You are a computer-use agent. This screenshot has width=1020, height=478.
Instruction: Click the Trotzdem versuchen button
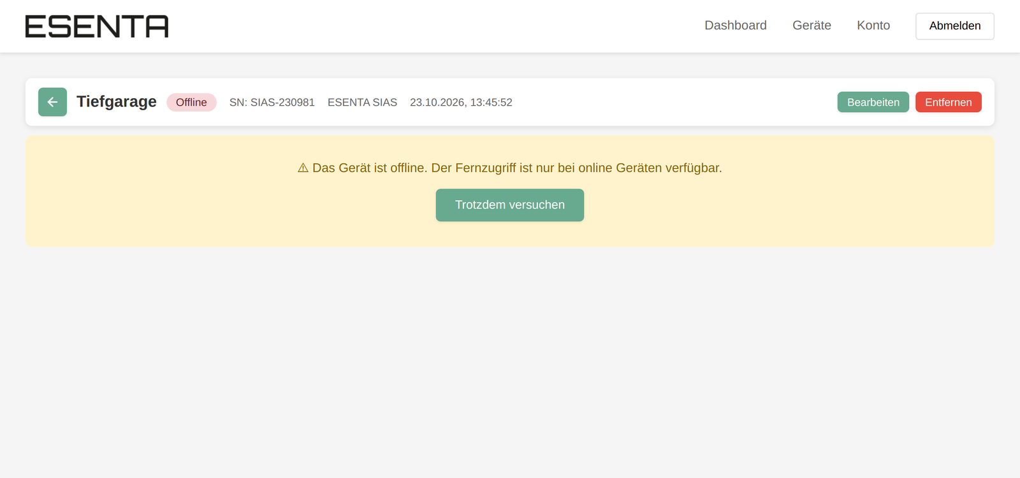tap(510, 205)
